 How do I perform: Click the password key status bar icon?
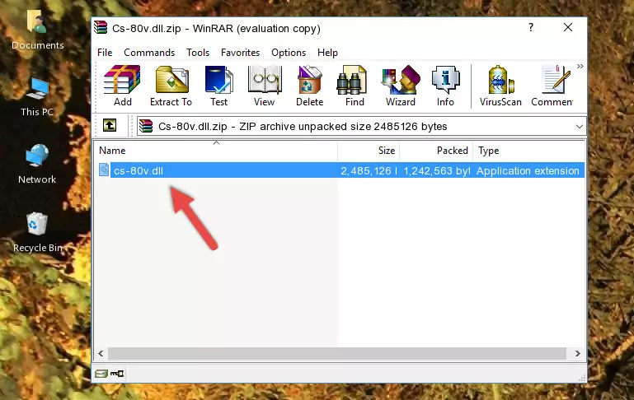(117, 374)
